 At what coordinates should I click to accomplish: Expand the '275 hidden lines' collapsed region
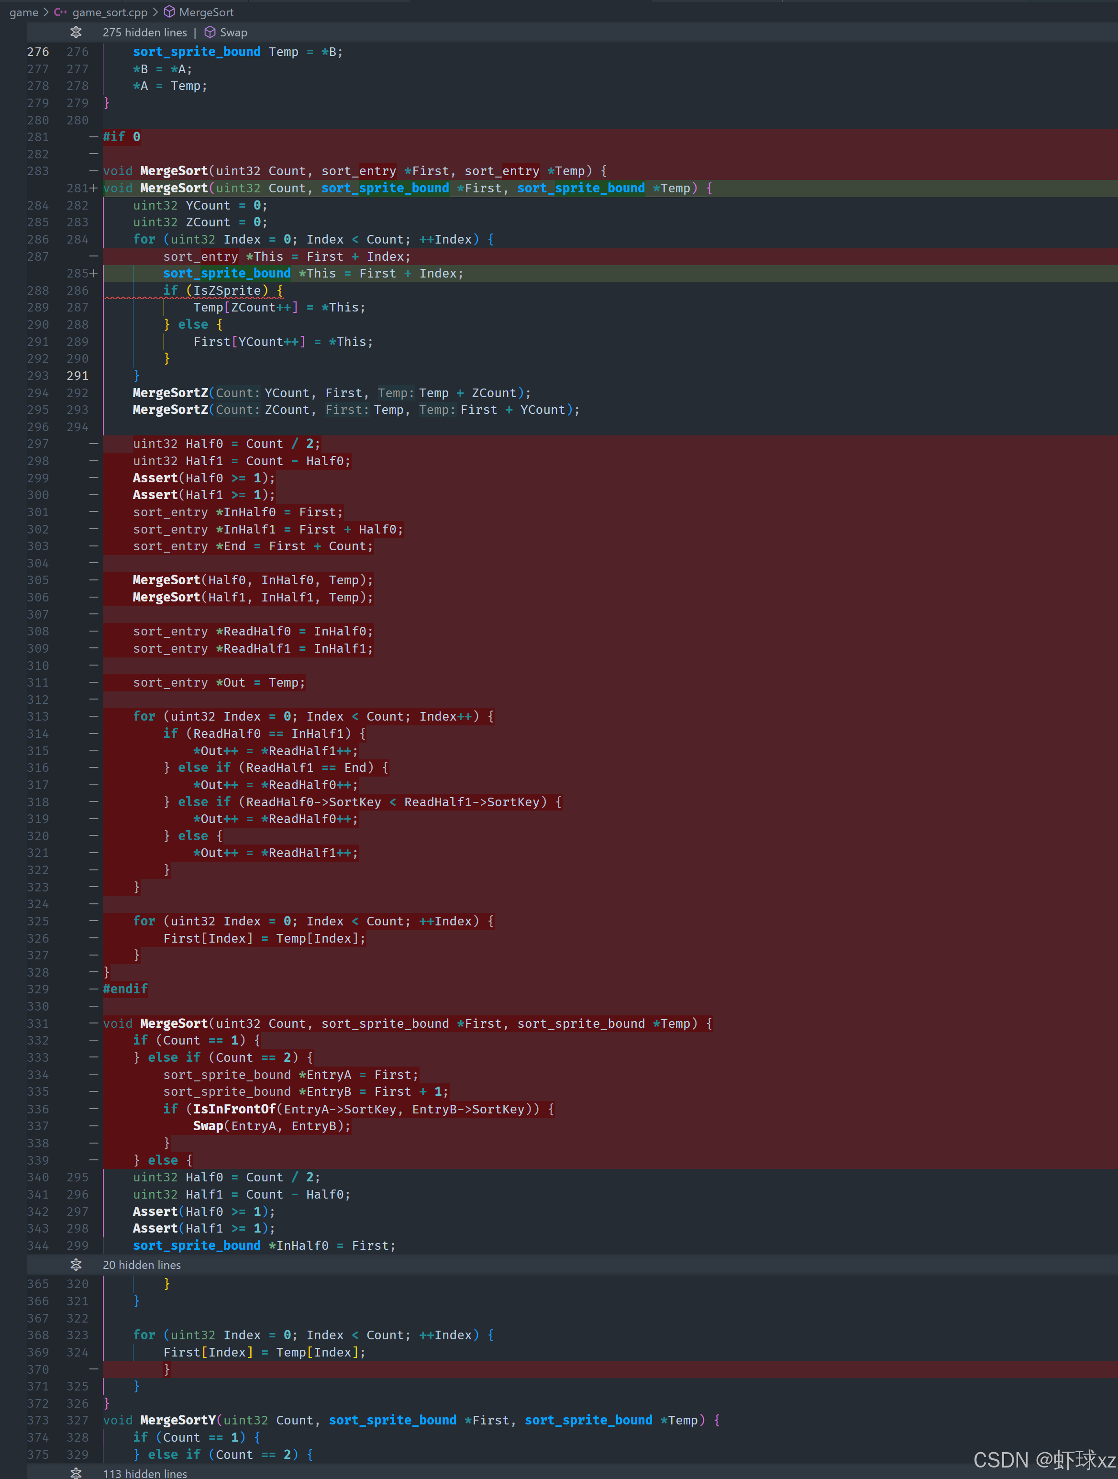pos(144,32)
